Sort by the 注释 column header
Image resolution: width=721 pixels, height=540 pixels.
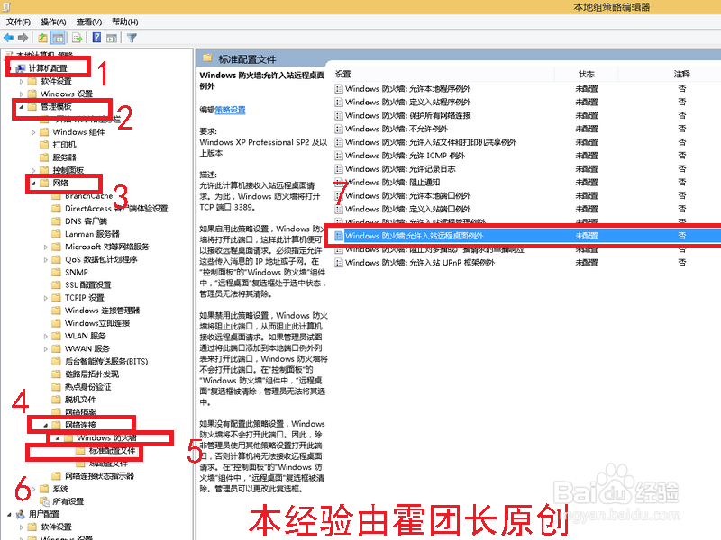click(x=681, y=74)
